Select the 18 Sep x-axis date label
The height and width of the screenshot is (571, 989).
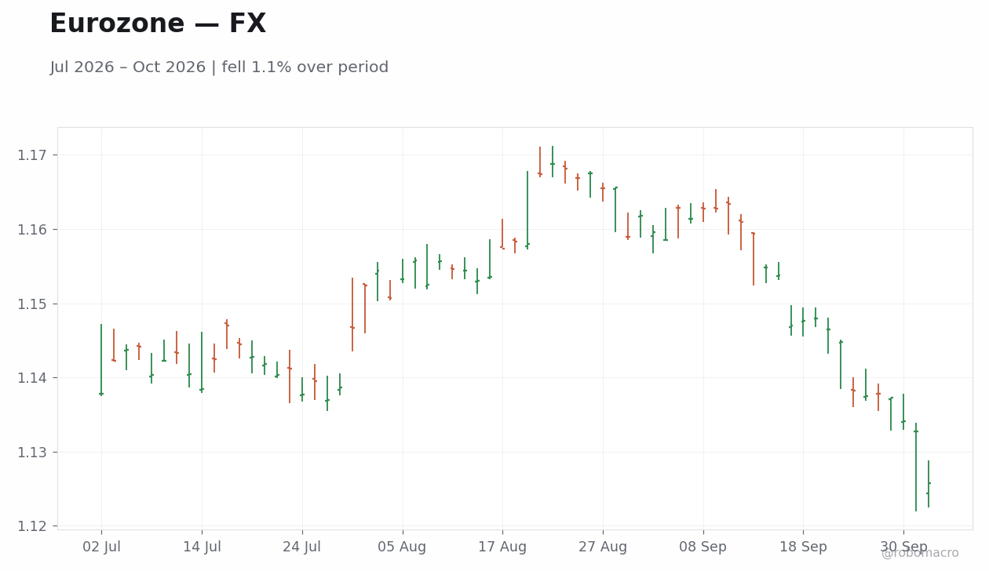pyautogui.click(x=803, y=547)
